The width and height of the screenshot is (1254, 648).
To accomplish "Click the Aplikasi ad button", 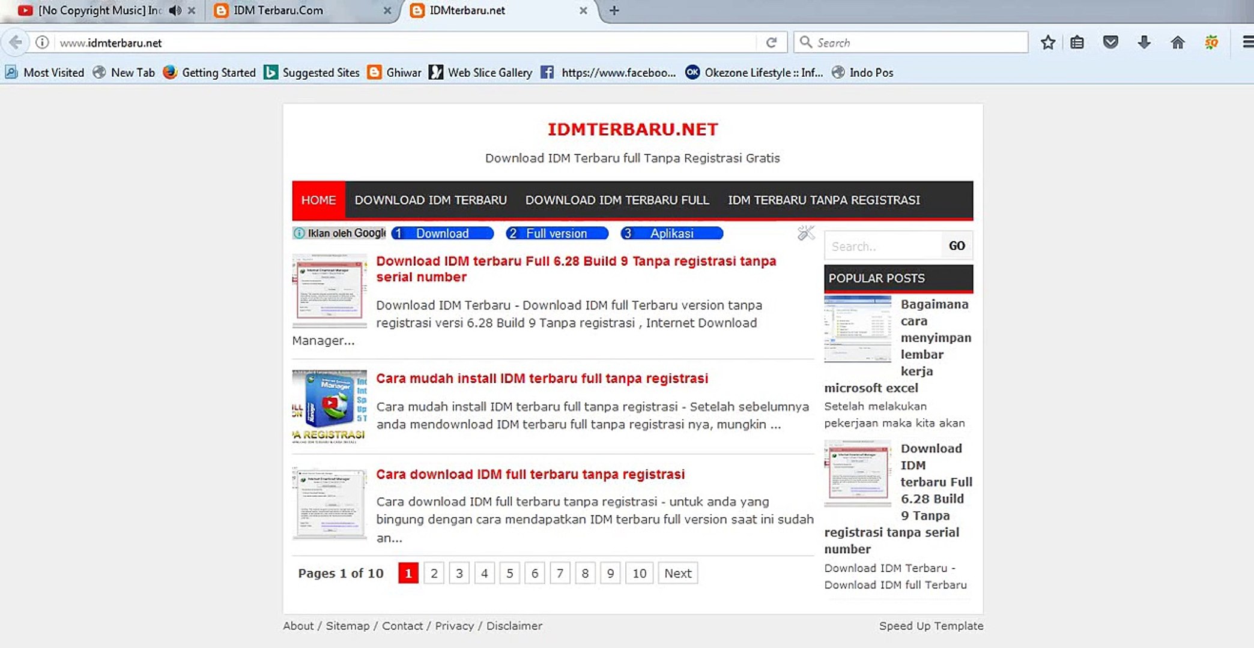I will point(672,233).
